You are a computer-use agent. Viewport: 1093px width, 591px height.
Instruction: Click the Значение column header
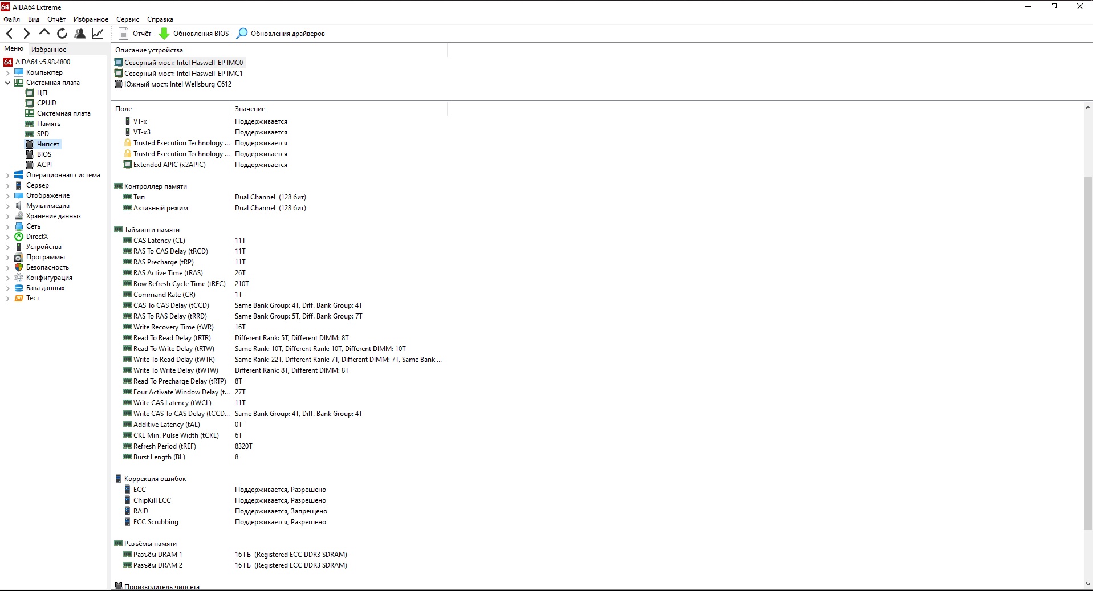tap(339, 109)
